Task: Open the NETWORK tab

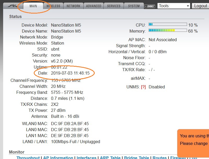Action: tap(74, 6)
